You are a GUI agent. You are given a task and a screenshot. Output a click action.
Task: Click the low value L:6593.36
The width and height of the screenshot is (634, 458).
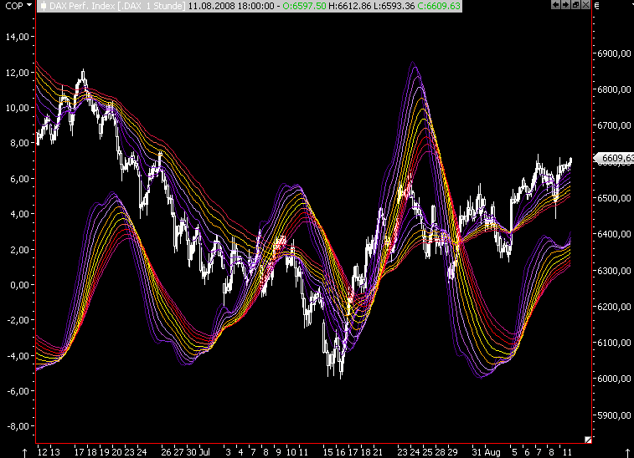pos(394,6)
